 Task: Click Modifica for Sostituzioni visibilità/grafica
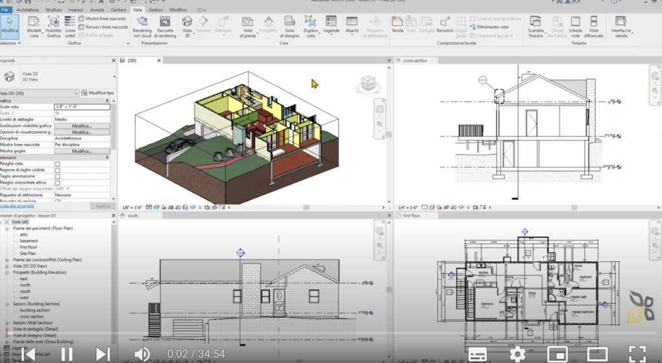(x=82, y=126)
